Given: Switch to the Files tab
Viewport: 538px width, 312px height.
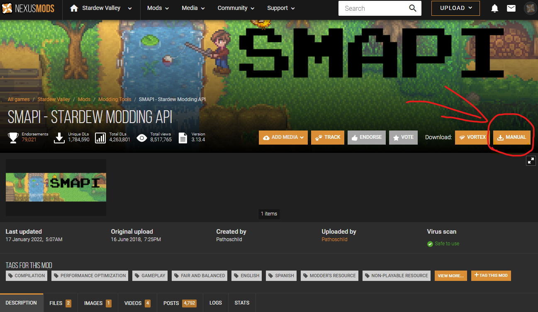Looking at the screenshot, I should (x=60, y=303).
